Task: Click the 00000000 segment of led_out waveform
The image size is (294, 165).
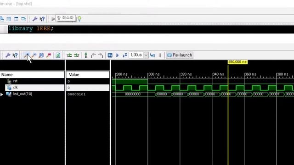Action: (133, 94)
